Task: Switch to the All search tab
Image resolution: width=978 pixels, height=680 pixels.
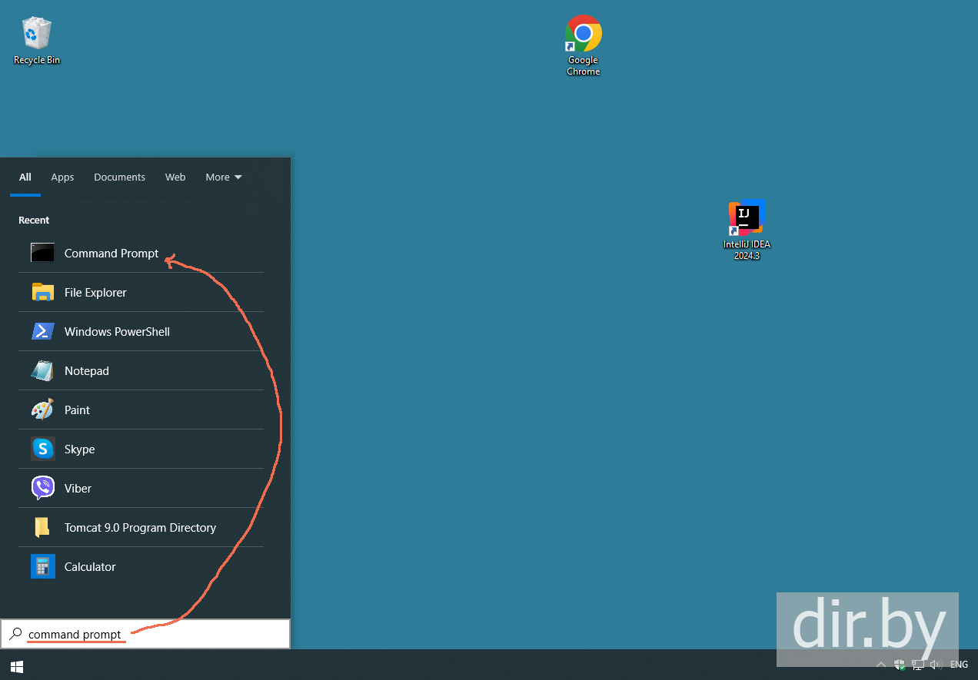Action: [x=25, y=177]
